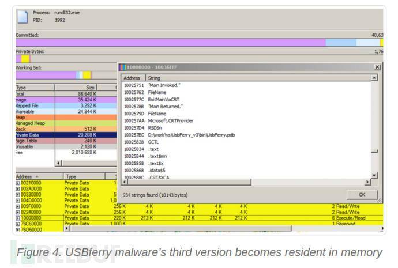Sort strings by Address column header

coord(133,78)
